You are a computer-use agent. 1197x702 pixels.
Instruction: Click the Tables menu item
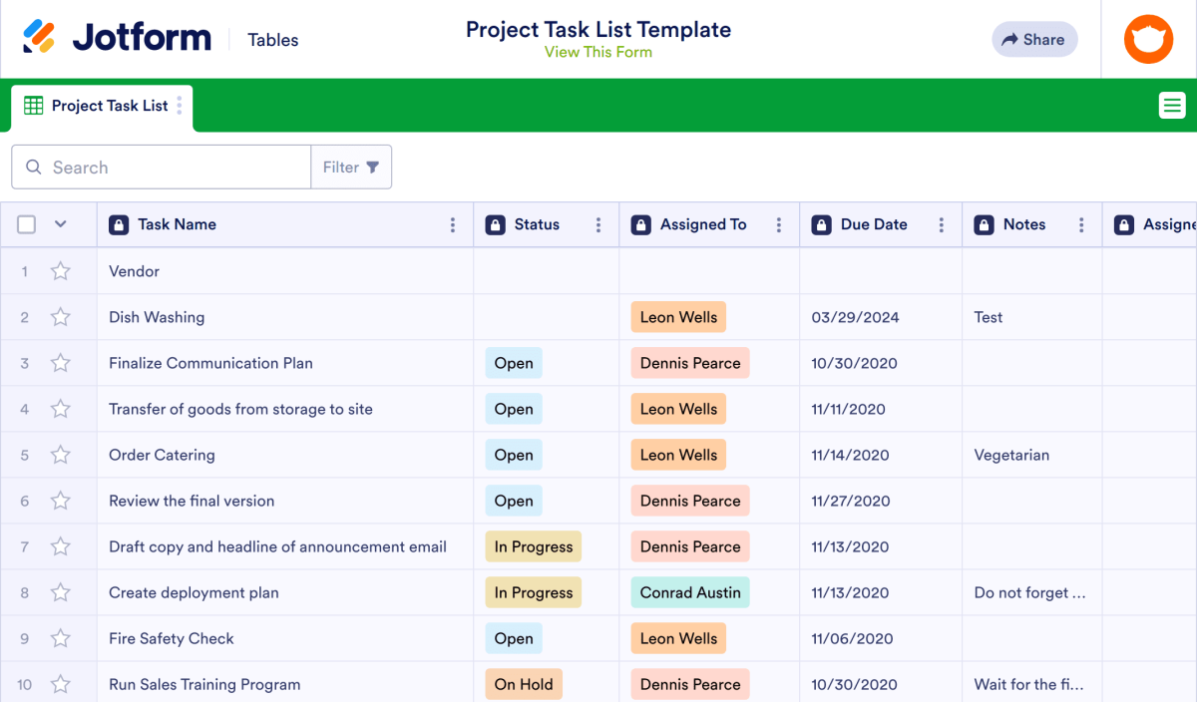coord(271,40)
